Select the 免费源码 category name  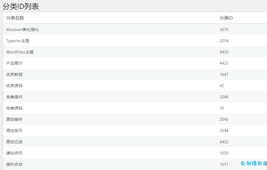click(14, 108)
